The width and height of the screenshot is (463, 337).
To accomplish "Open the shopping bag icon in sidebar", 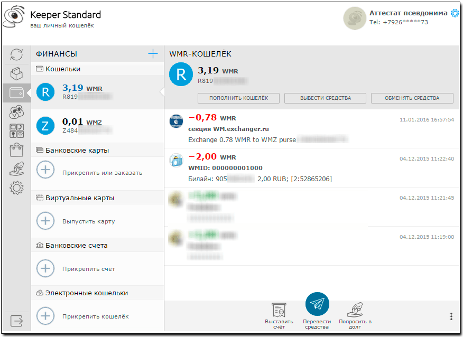I will click(x=16, y=149).
